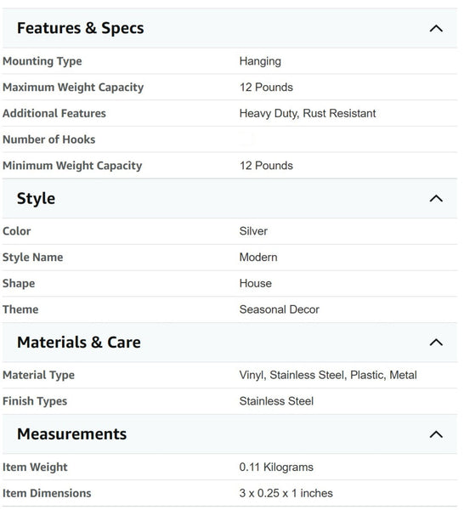Click the Seasonal Decor theme value
464x510 pixels.
pos(280,309)
